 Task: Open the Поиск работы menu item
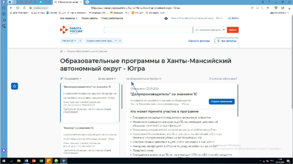tap(89, 18)
